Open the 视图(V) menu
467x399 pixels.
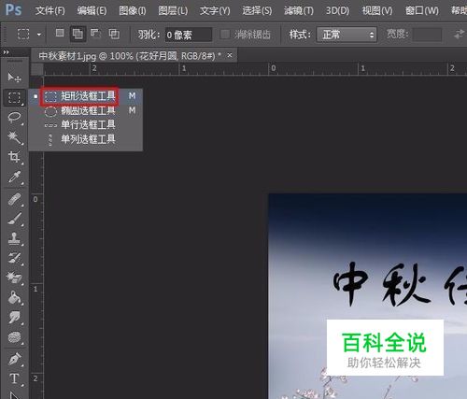coord(377,11)
